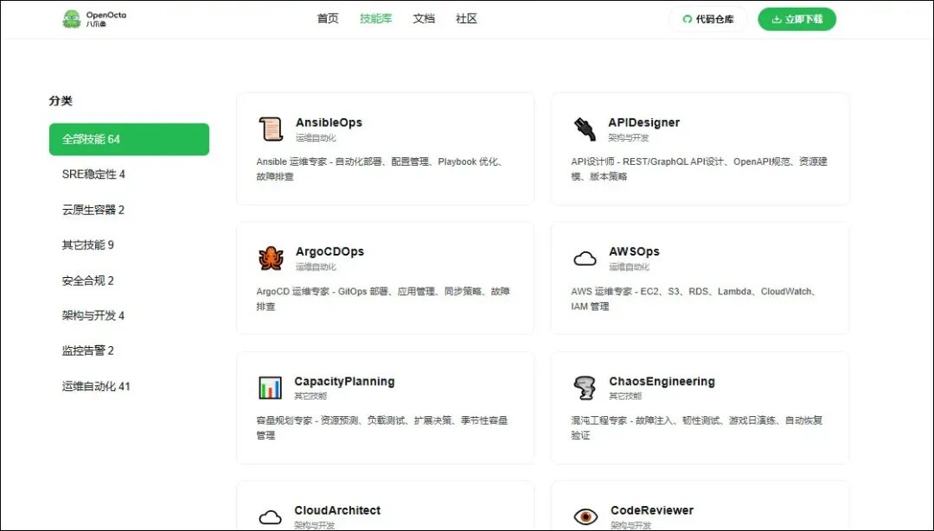Click the 立即下载 button
The image size is (934, 531).
tap(797, 19)
